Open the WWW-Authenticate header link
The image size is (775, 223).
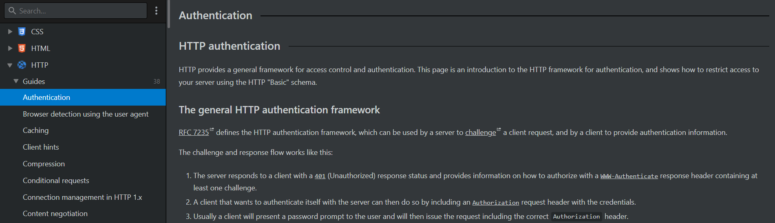[629, 176]
